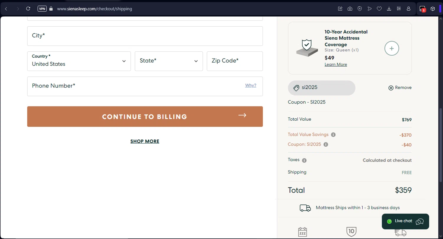Open the Live chat widget
443x239 pixels.
(405, 222)
